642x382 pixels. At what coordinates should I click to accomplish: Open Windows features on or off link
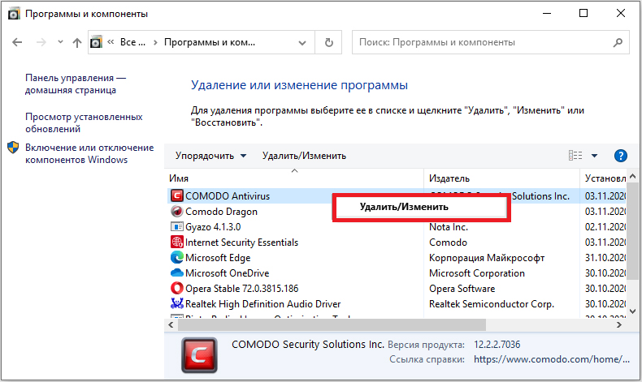[89, 153]
